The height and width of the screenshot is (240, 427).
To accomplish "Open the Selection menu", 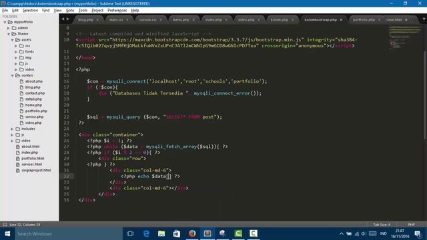I will click(x=30, y=11).
